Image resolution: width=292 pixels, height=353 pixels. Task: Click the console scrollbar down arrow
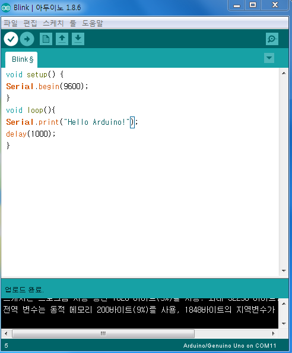tap(284, 324)
